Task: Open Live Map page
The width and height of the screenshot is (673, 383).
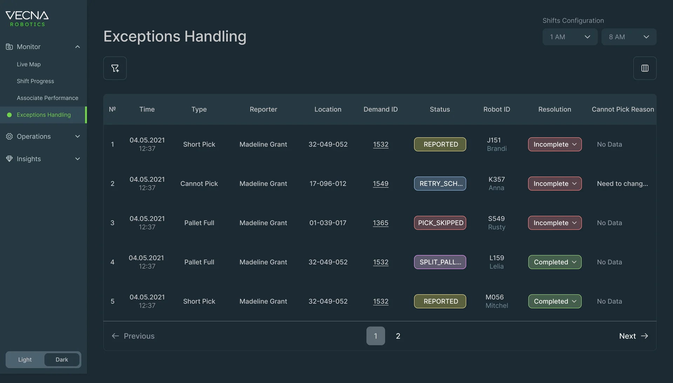Action: [x=29, y=64]
